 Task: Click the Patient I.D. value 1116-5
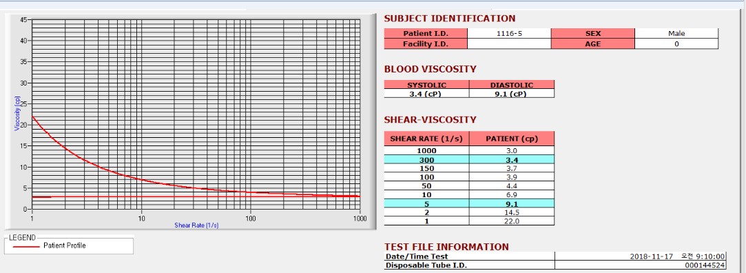click(x=509, y=33)
